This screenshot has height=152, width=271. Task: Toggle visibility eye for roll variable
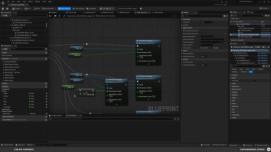point(47,99)
